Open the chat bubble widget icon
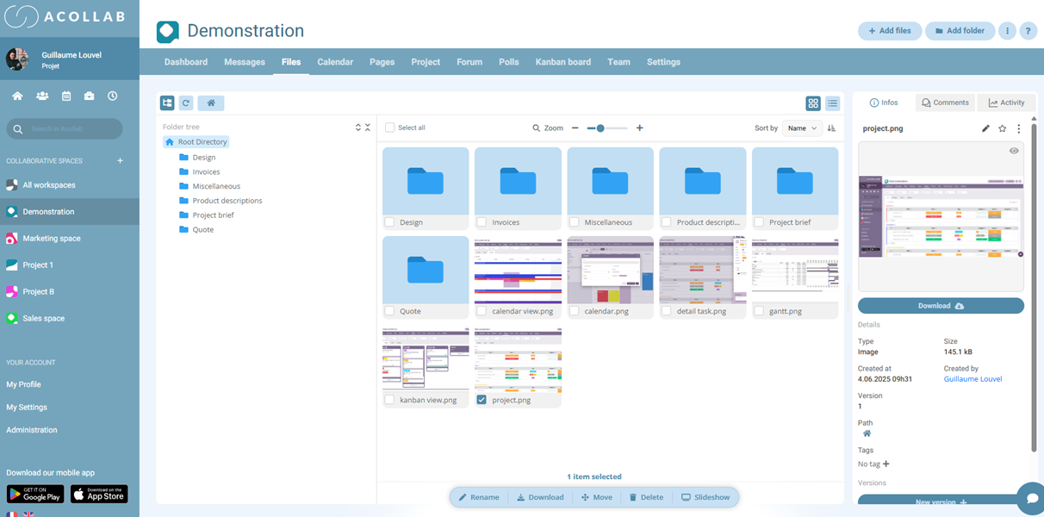Screen dimensions: 1044x517 1029,498
